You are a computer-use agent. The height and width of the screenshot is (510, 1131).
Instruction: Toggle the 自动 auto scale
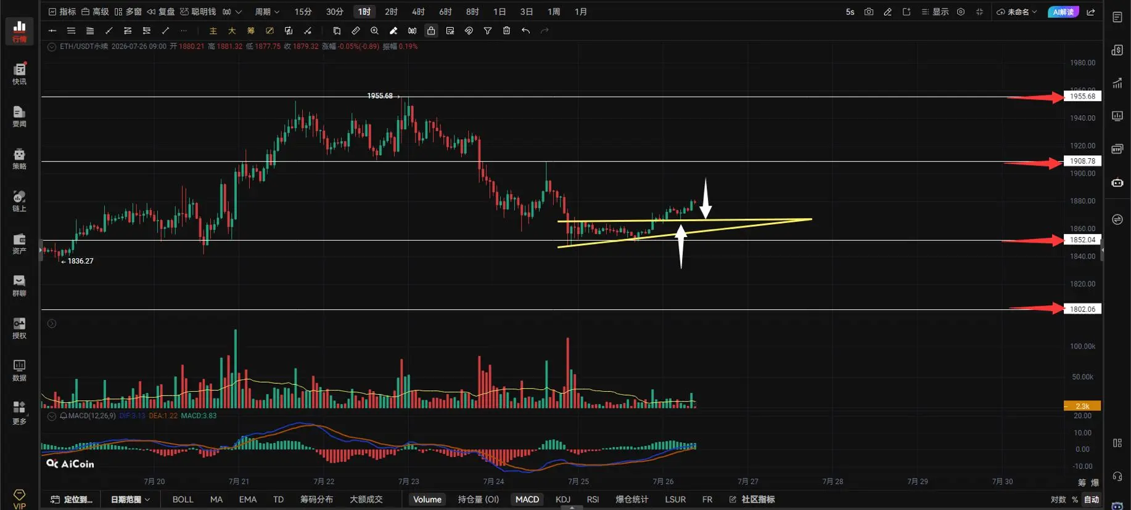coord(1092,500)
